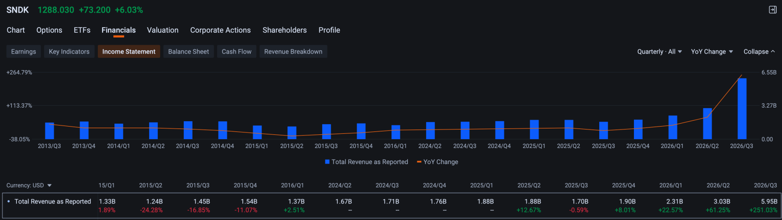
Task: Show the Earnings section
Action: point(23,52)
